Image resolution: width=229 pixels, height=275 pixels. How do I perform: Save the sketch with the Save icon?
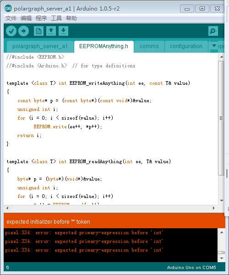63,31
